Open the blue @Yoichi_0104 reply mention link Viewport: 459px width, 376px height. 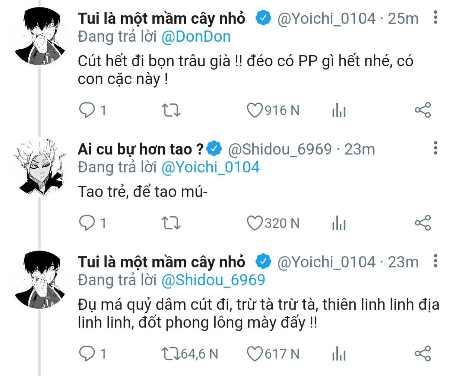pos(210,167)
